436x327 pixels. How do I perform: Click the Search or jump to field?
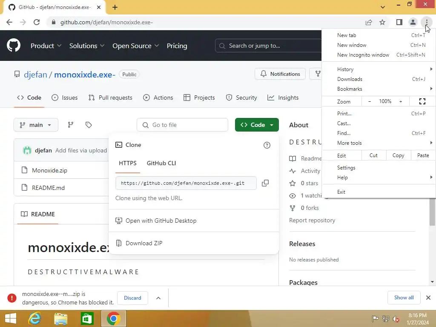(268, 46)
